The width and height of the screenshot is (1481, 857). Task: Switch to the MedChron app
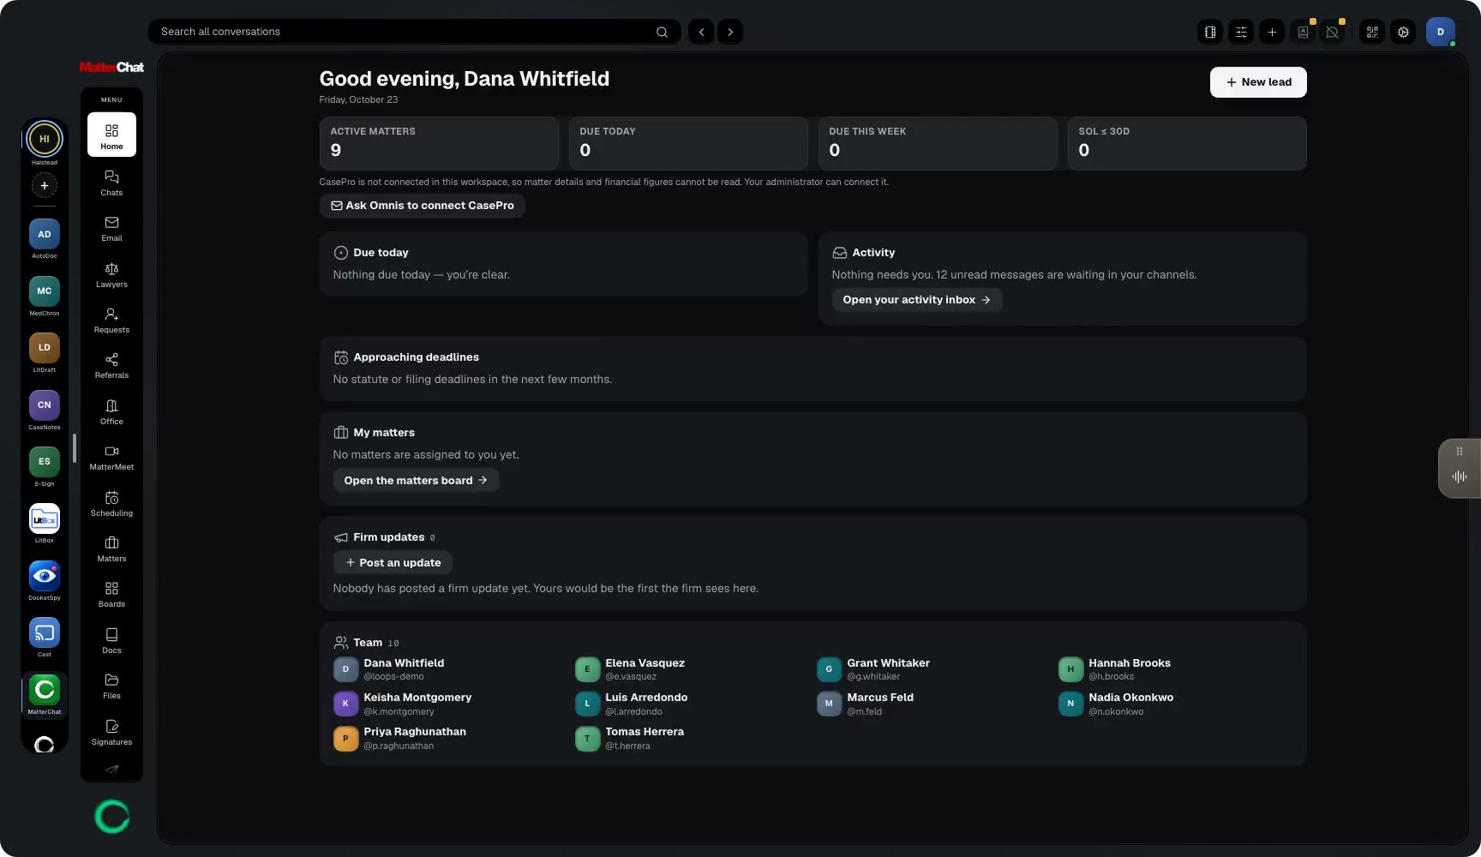pyautogui.click(x=45, y=291)
